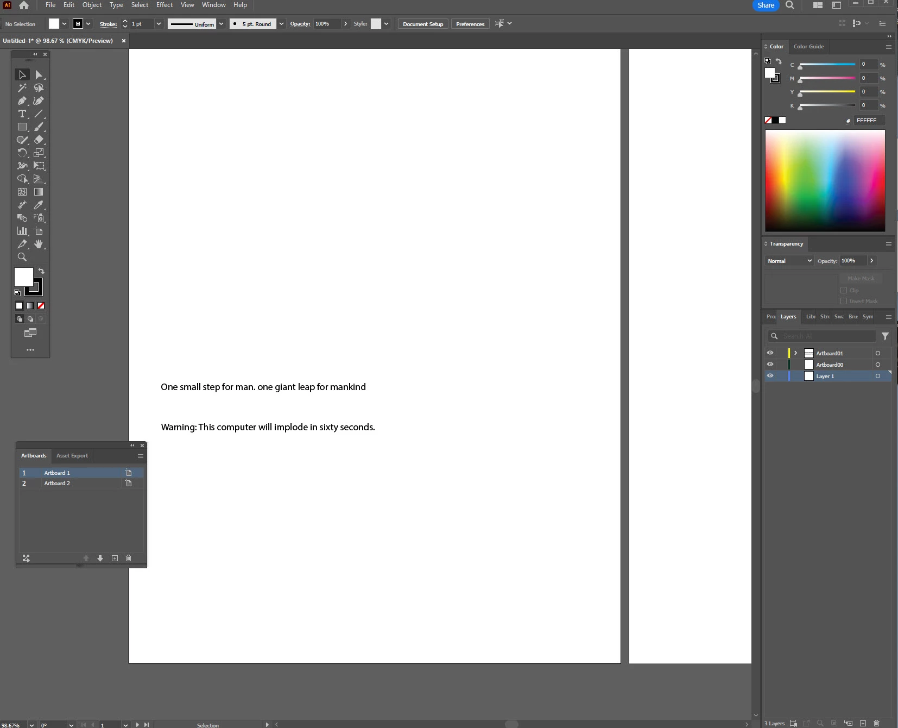Open the Uniform stroke profile dropdown

(221, 24)
